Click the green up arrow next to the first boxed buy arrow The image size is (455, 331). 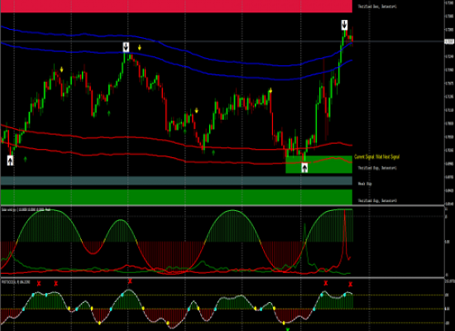[26, 159]
